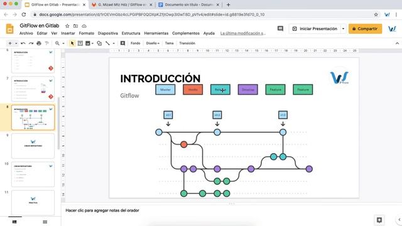Click the new slide plus button
The width and height of the screenshot is (402, 226).
(10, 43)
